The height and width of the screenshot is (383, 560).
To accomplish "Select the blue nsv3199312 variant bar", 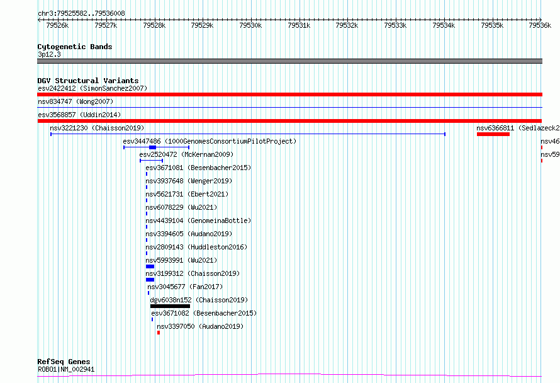I will tap(150, 280).
